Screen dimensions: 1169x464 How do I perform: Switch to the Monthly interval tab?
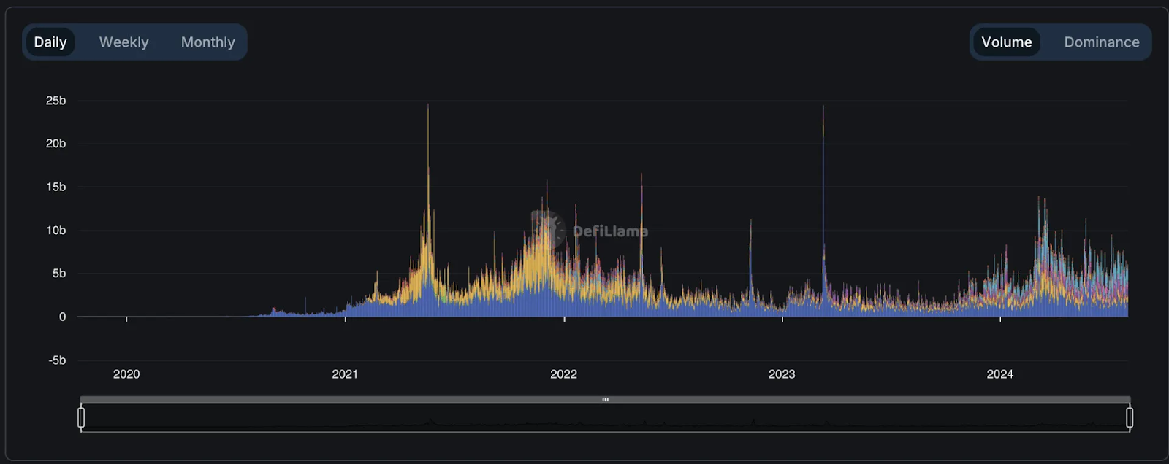tap(207, 42)
